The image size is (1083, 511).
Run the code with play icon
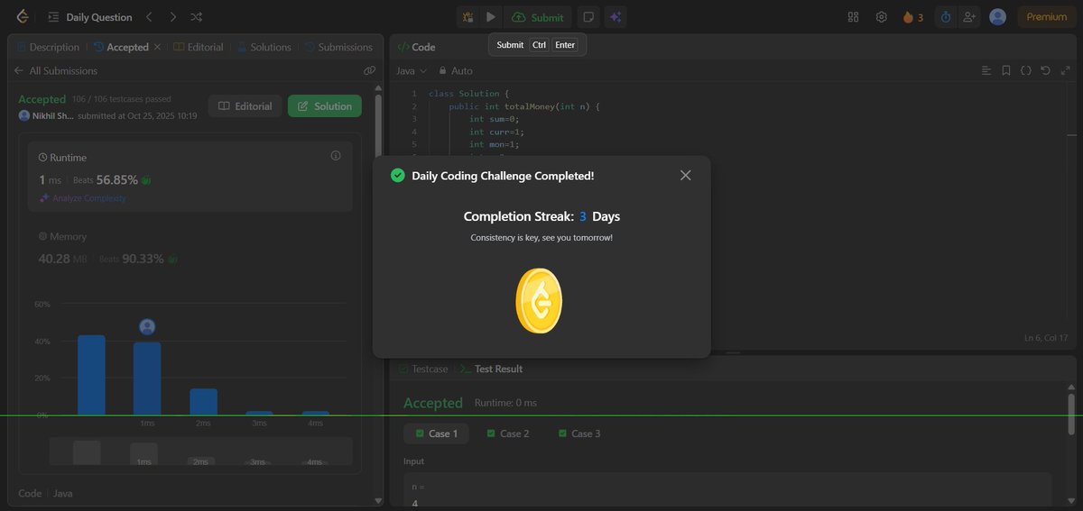tap(491, 17)
